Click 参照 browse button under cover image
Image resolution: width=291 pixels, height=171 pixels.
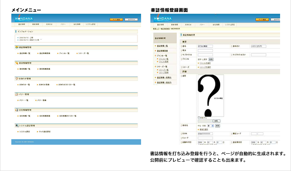pos(217,121)
